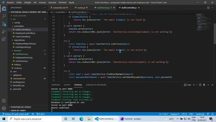
Task: Change CRLF end of line setting
Action: tap(191, 114)
